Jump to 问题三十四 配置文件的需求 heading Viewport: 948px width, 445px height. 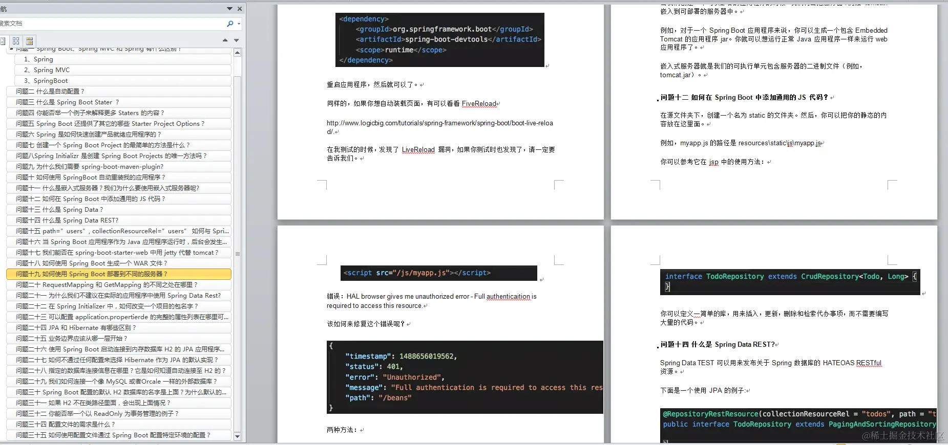[119, 425]
